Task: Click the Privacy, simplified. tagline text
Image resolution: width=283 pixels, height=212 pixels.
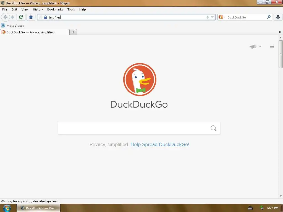Action: coord(109,144)
